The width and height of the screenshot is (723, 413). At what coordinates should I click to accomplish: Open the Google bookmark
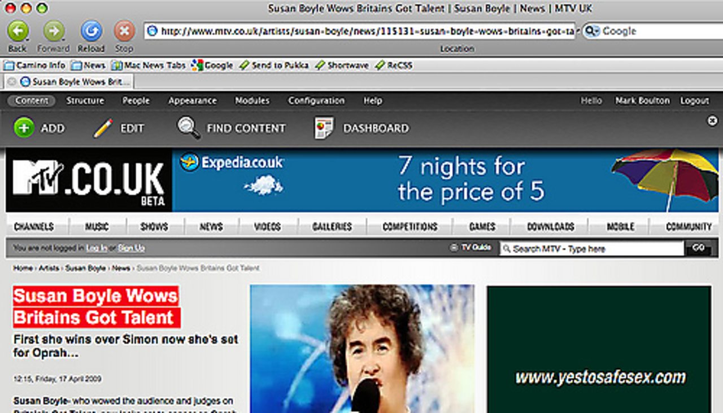pyautogui.click(x=212, y=65)
